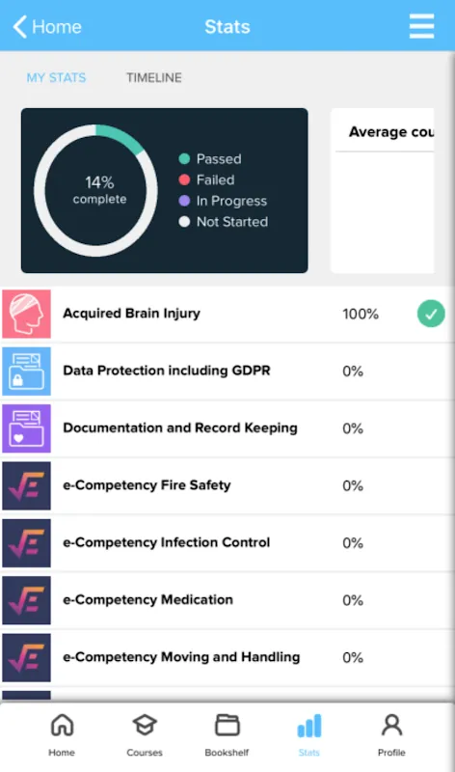Select the Home house icon at the bottom
The image size is (455, 772).
(x=62, y=726)
